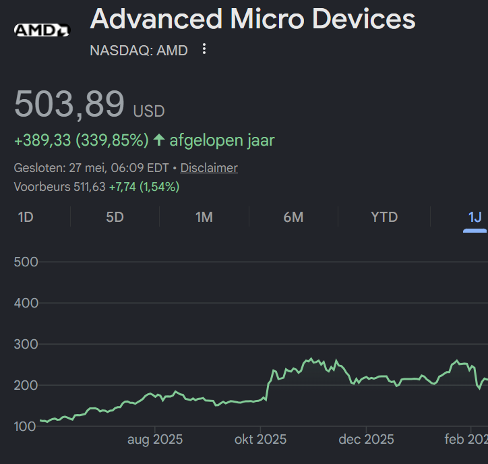Screen dimensions: 488x464
Task: Switch to the 1M chart range
Action: point(204,217)
